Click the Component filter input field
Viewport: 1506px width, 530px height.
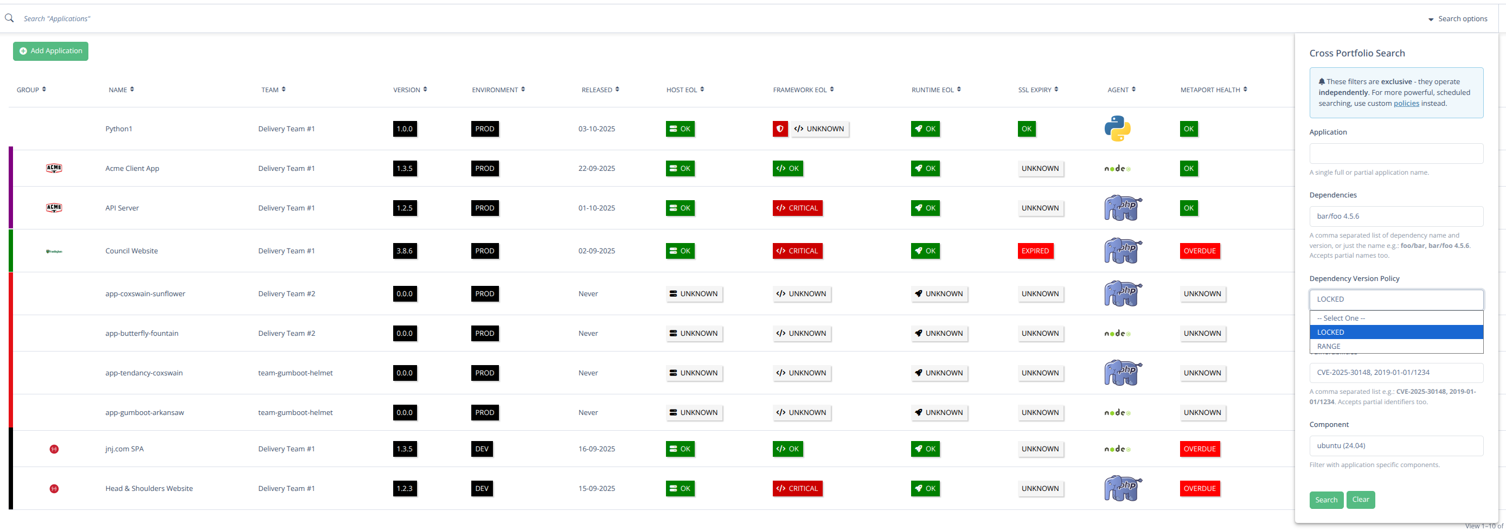point(1396,445)
